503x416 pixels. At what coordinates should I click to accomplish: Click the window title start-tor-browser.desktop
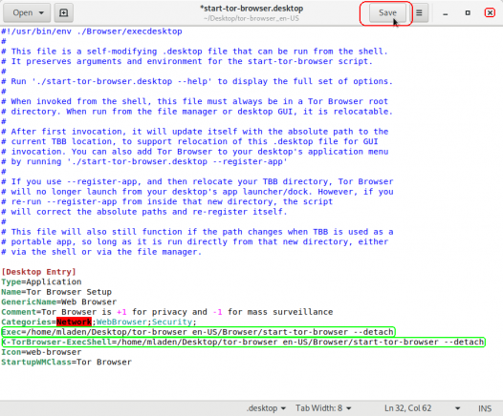[251, 9]
